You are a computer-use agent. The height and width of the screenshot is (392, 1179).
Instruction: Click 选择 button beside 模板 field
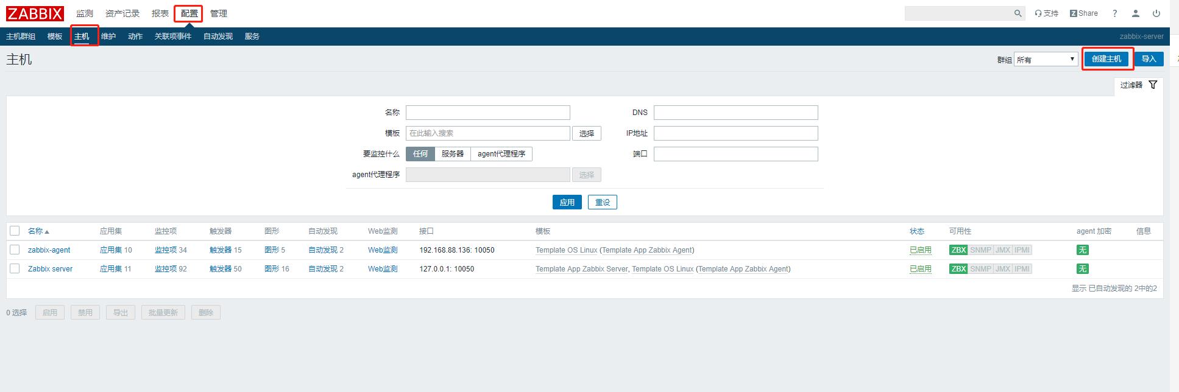(x=587, y=133)
